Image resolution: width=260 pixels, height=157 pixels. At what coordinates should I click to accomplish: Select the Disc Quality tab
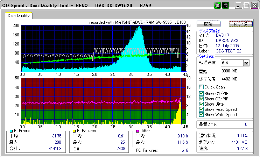19,16
